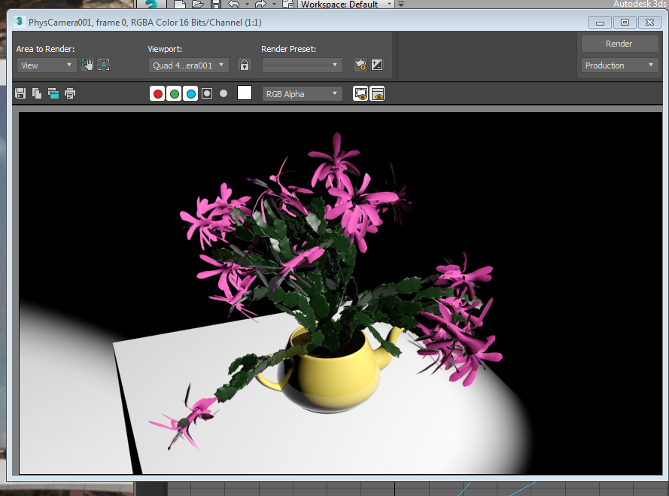Click the rendered flower pot image

340,293
